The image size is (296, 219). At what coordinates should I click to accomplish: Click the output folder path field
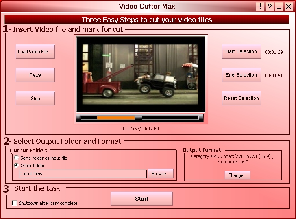pos(83,174)
